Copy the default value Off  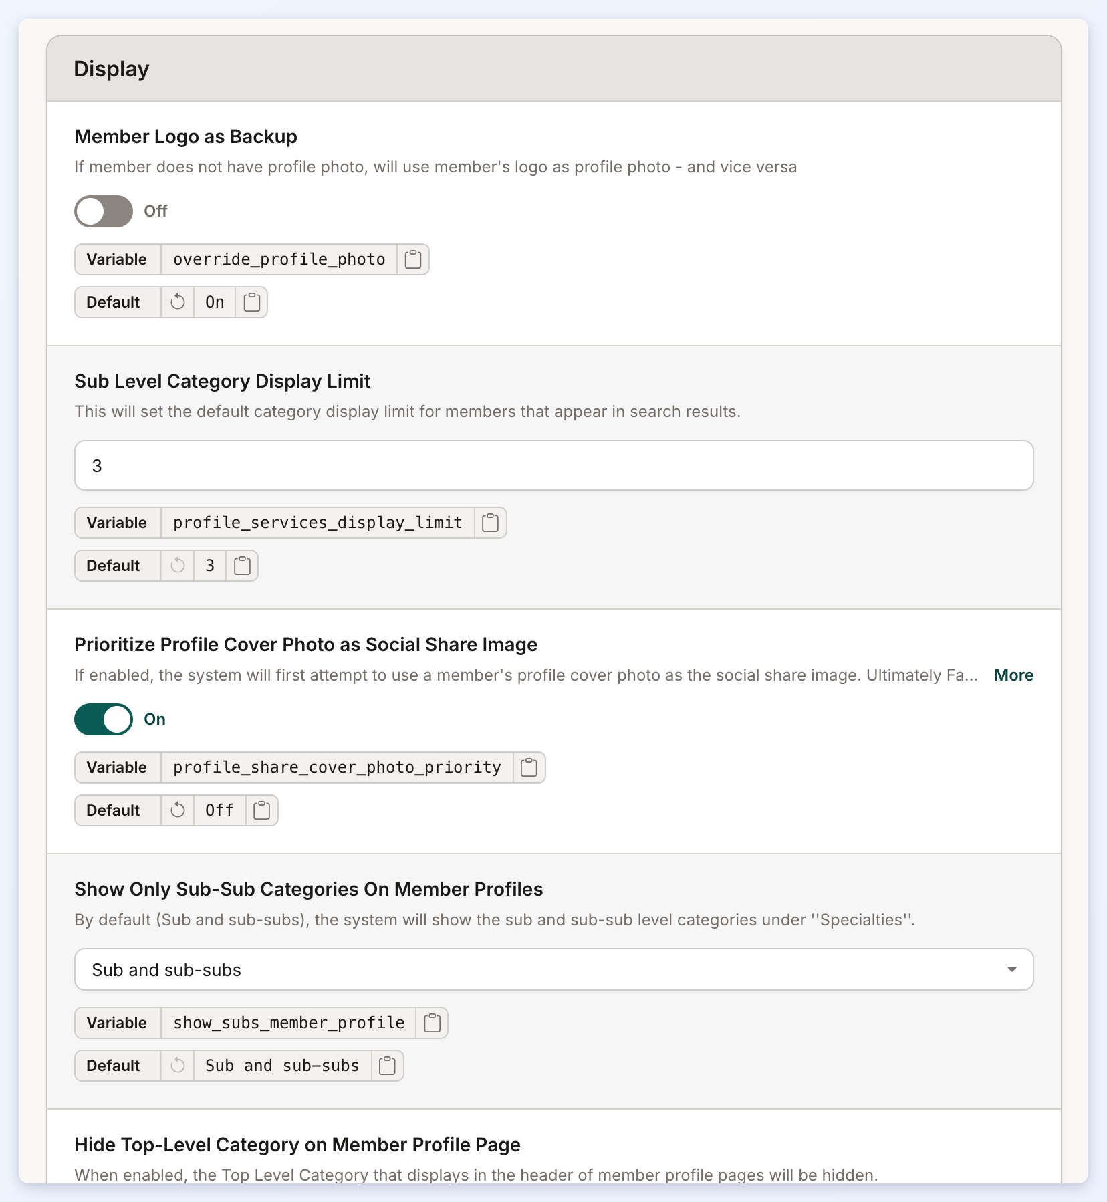point(262,810)
